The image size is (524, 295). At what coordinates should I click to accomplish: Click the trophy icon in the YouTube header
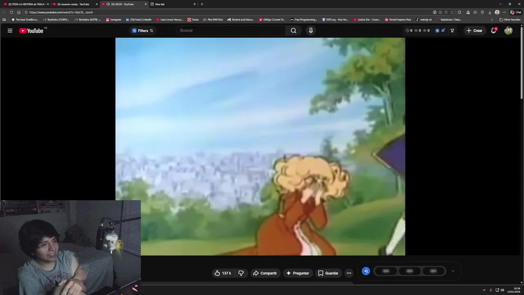452,30
